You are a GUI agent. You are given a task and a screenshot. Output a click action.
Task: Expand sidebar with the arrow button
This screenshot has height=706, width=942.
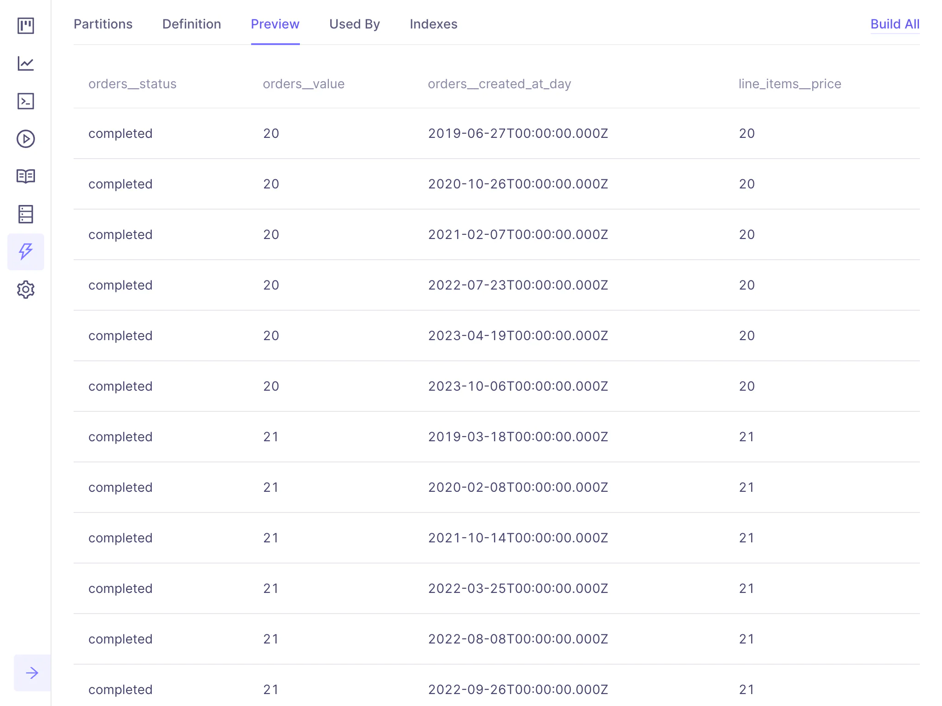(32, 673)
